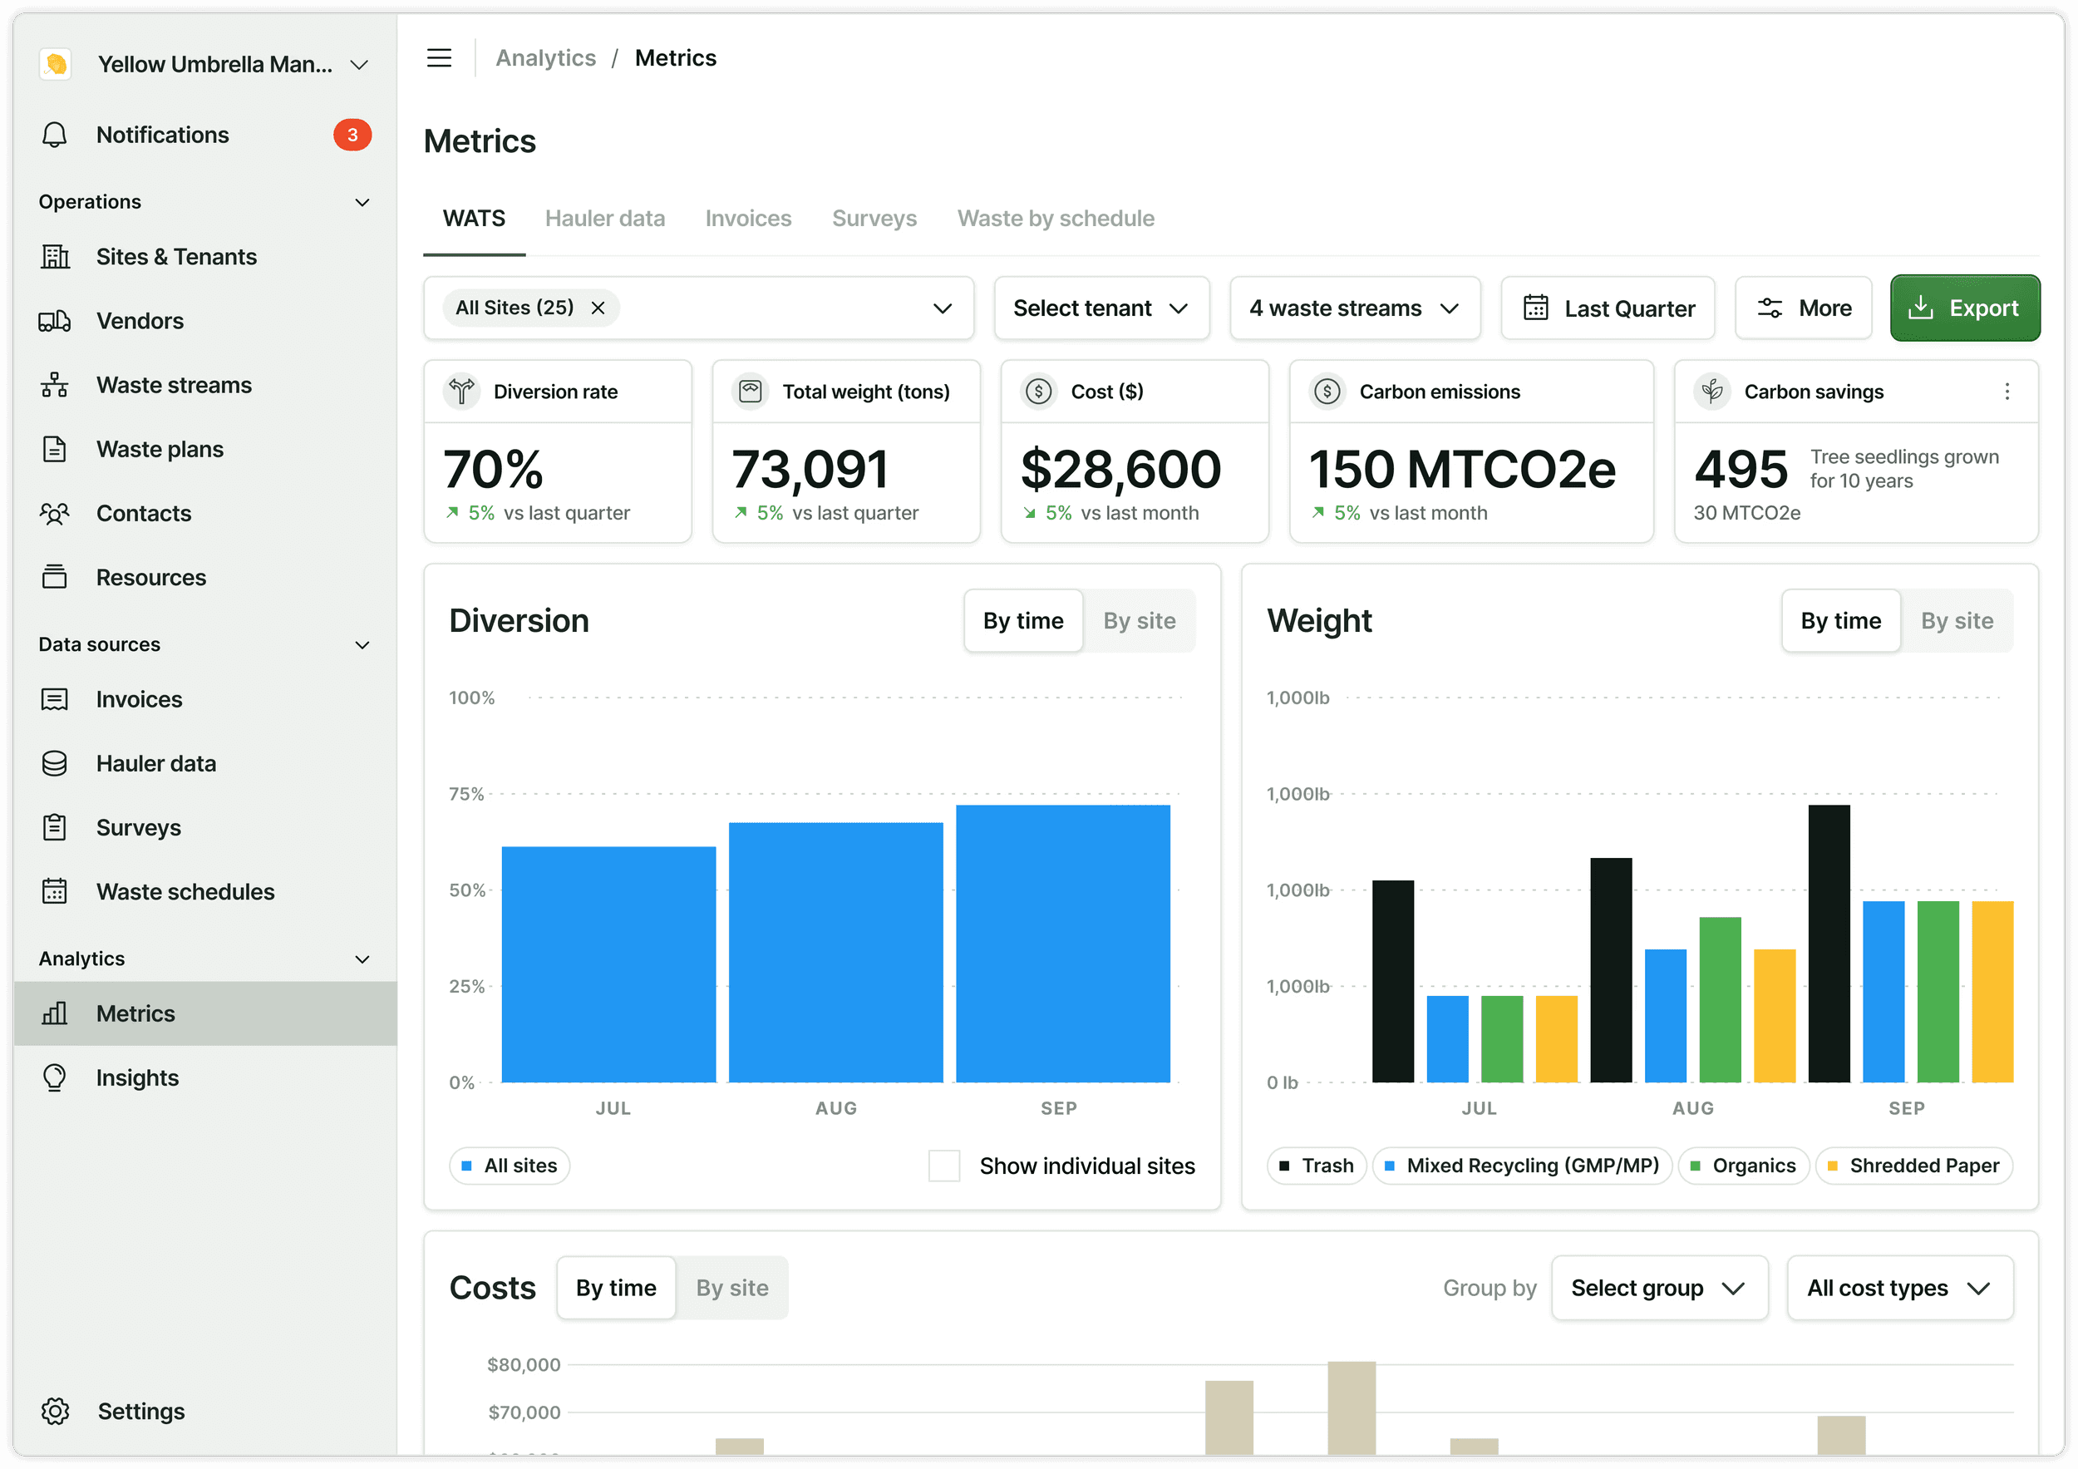This screenshot has height=1469, width=2078.
Task: Open the More filters button
Action: [x=1803, y=308]
